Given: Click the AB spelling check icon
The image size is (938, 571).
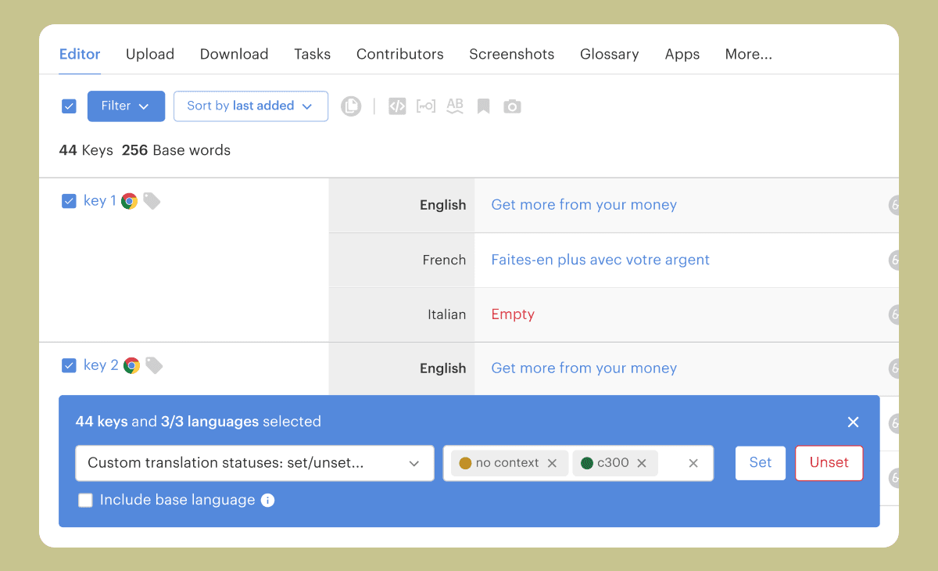Looking at the screenshot, I should pos(455,106).
